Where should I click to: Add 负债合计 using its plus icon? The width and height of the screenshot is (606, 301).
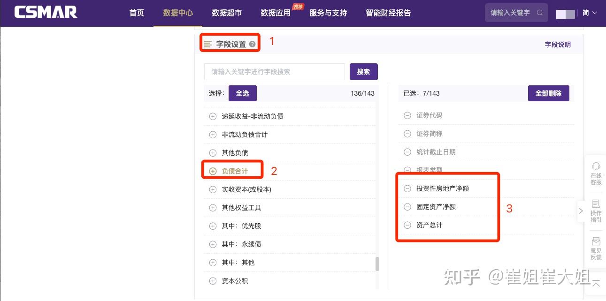[x=213, y=171]
